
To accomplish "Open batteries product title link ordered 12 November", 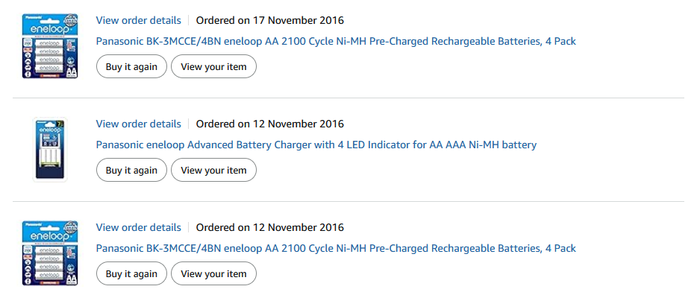I will click(x=336, y=248).
